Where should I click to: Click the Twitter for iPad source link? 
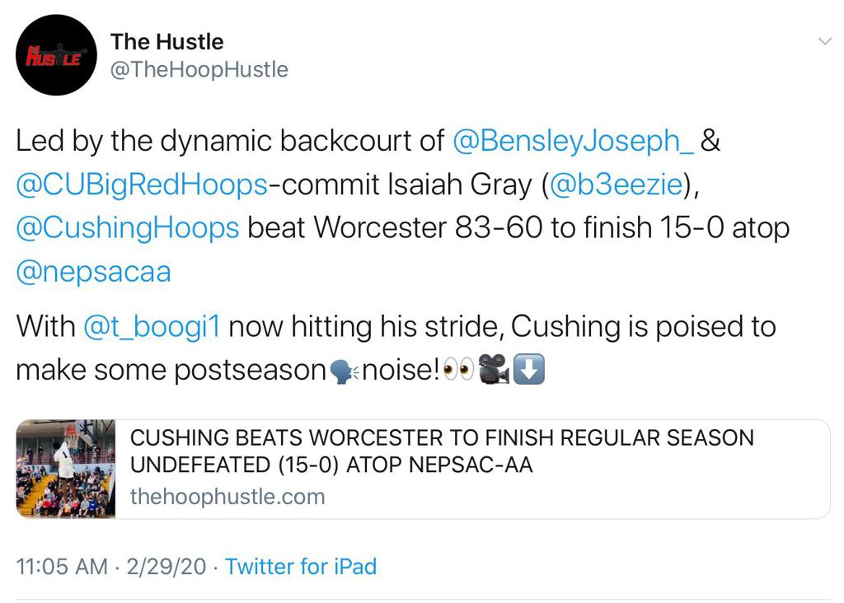click(301, 567)
